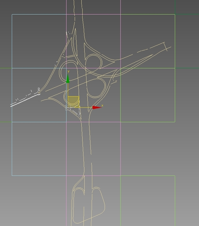Viewport: 199px width, 226px height.
Task: Click the yellow Y-axis shaft of the gizmo
Action: click(68, 89)
